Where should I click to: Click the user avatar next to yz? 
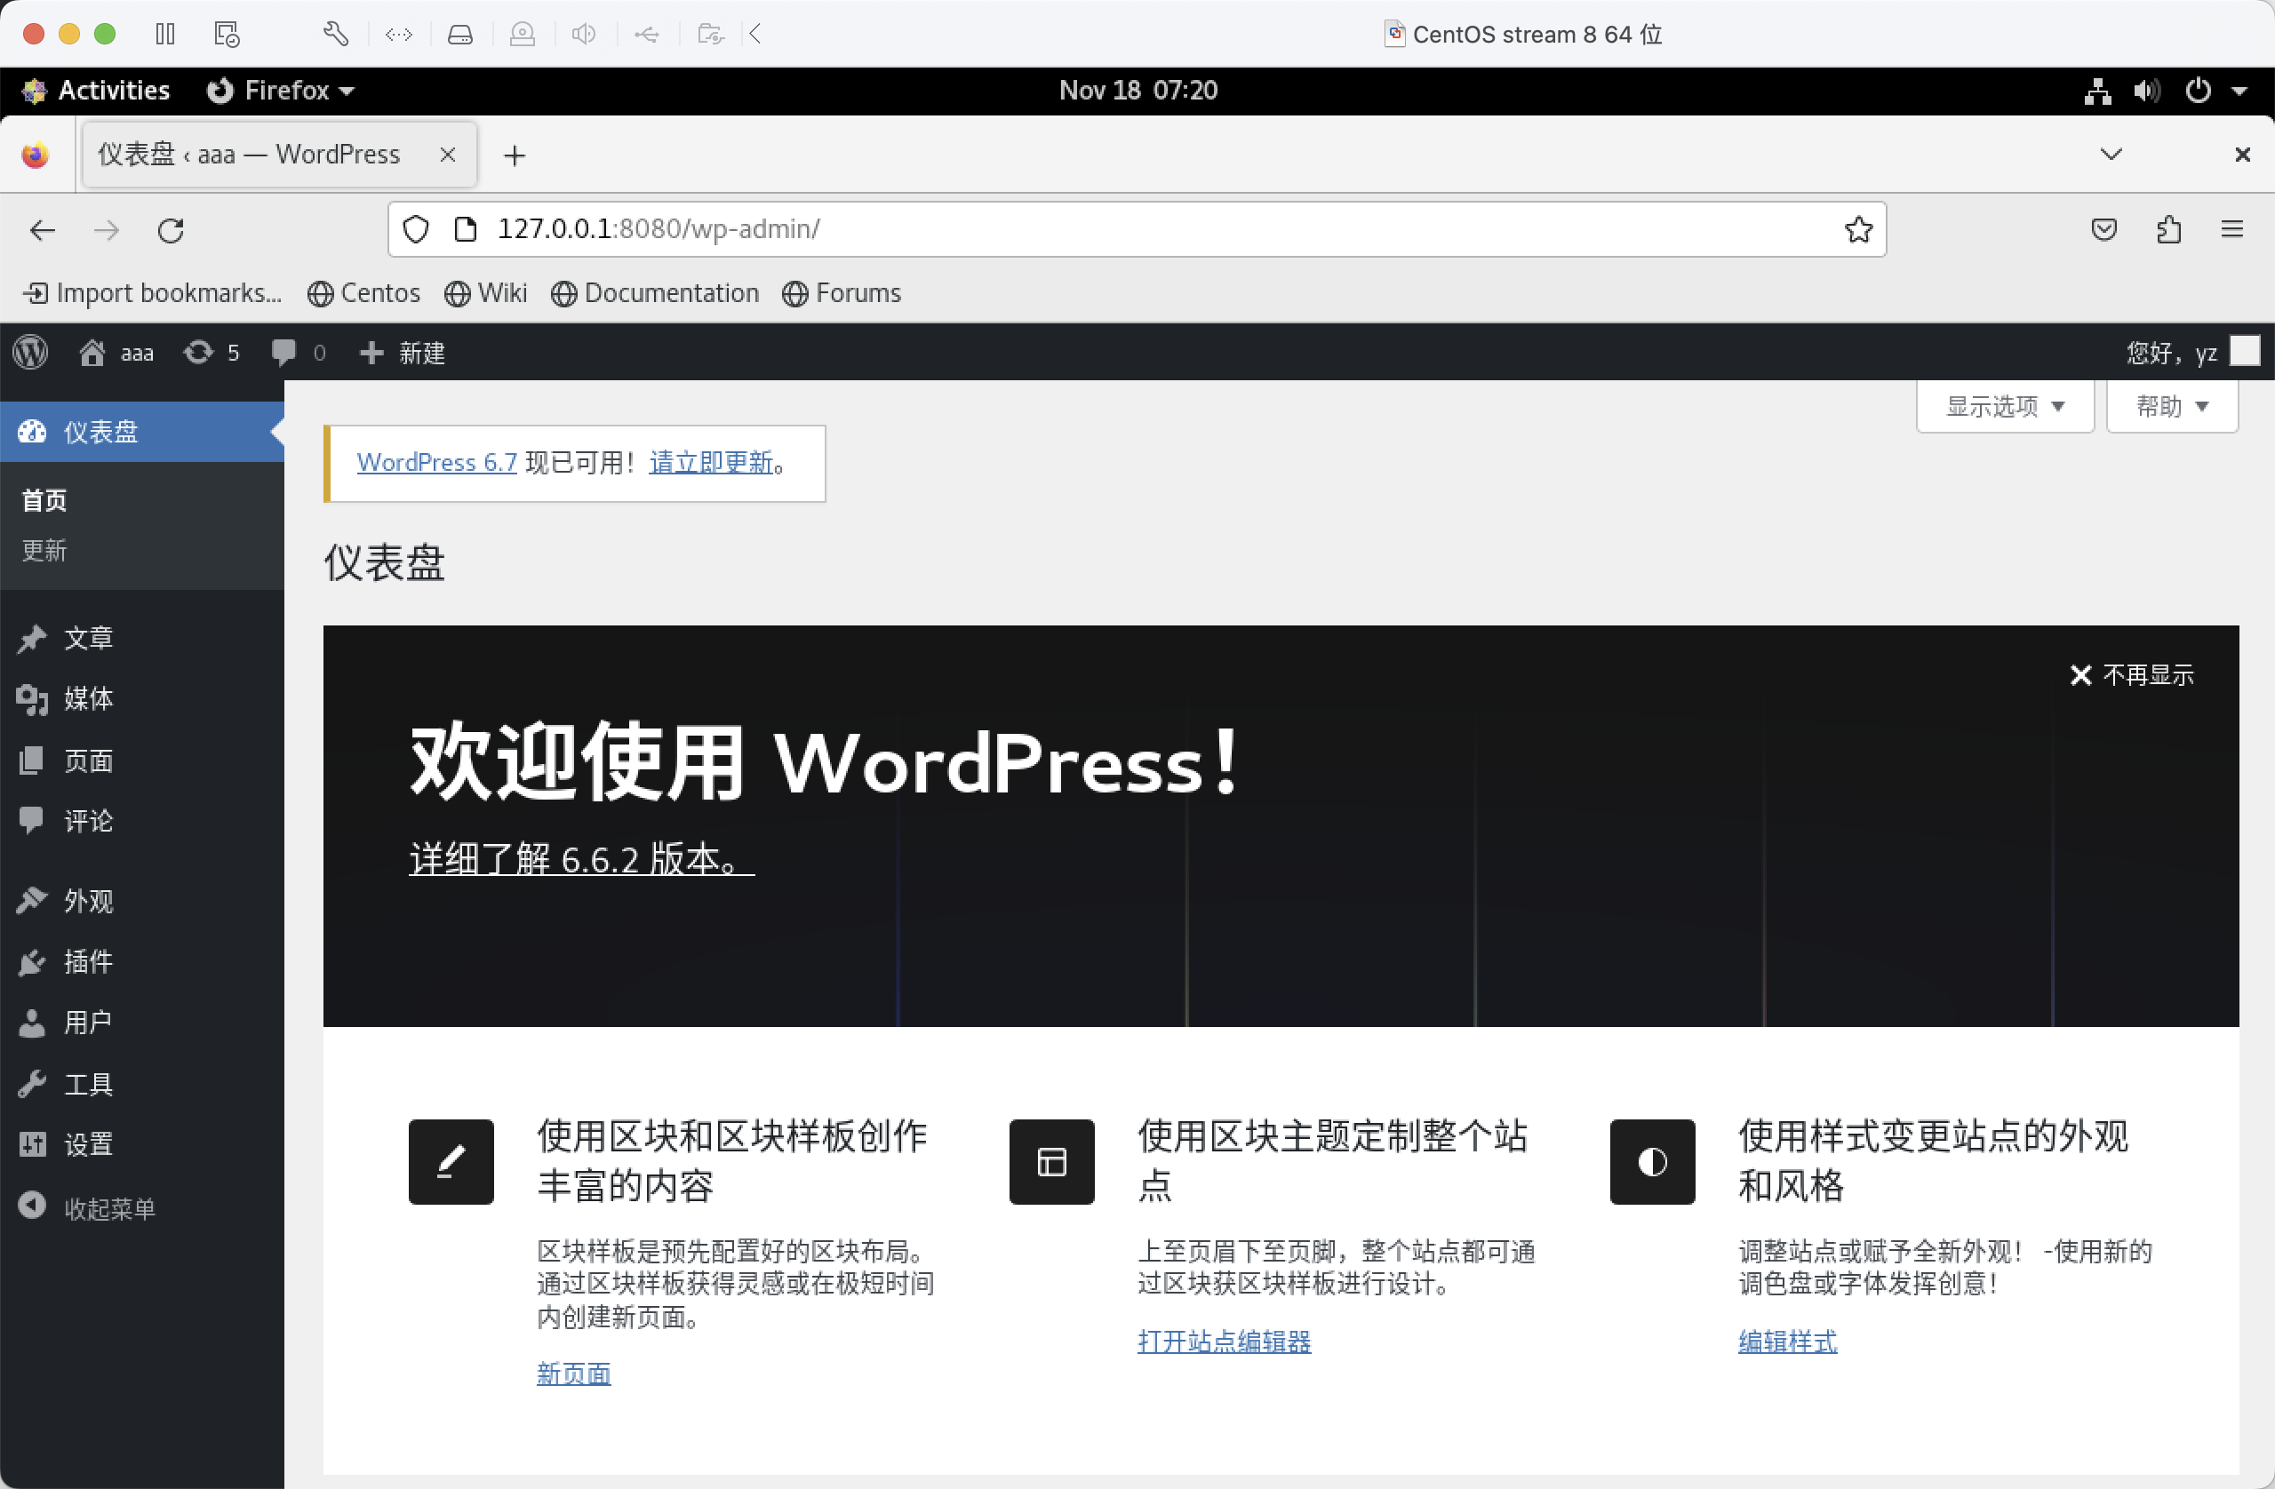(2244, 351)
